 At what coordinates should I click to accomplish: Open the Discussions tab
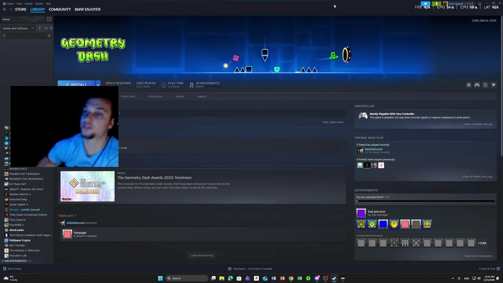click(x=155, y=96)
